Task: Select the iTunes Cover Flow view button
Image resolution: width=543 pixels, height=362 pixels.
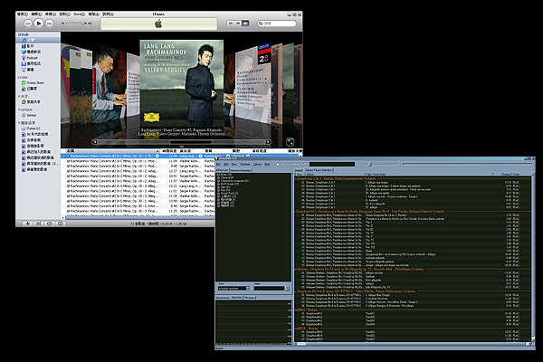Action: [x=245, y=24]
